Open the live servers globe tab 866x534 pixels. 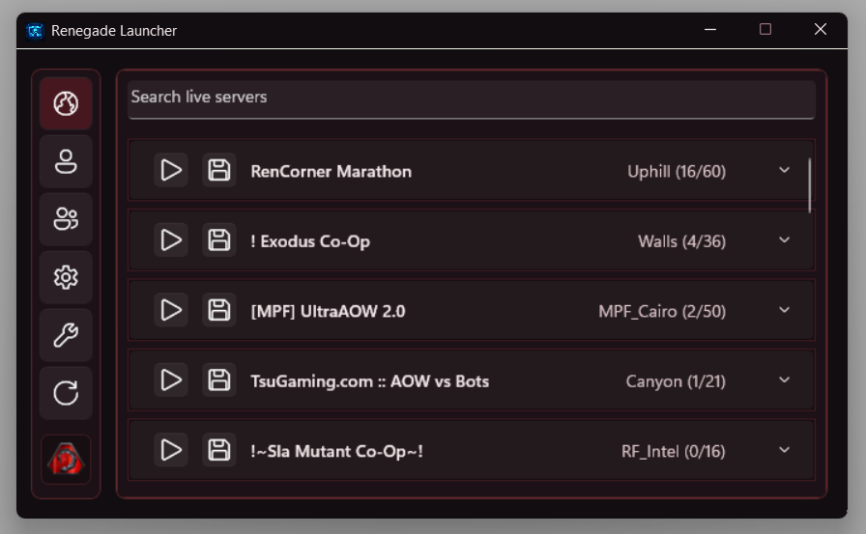66,103
